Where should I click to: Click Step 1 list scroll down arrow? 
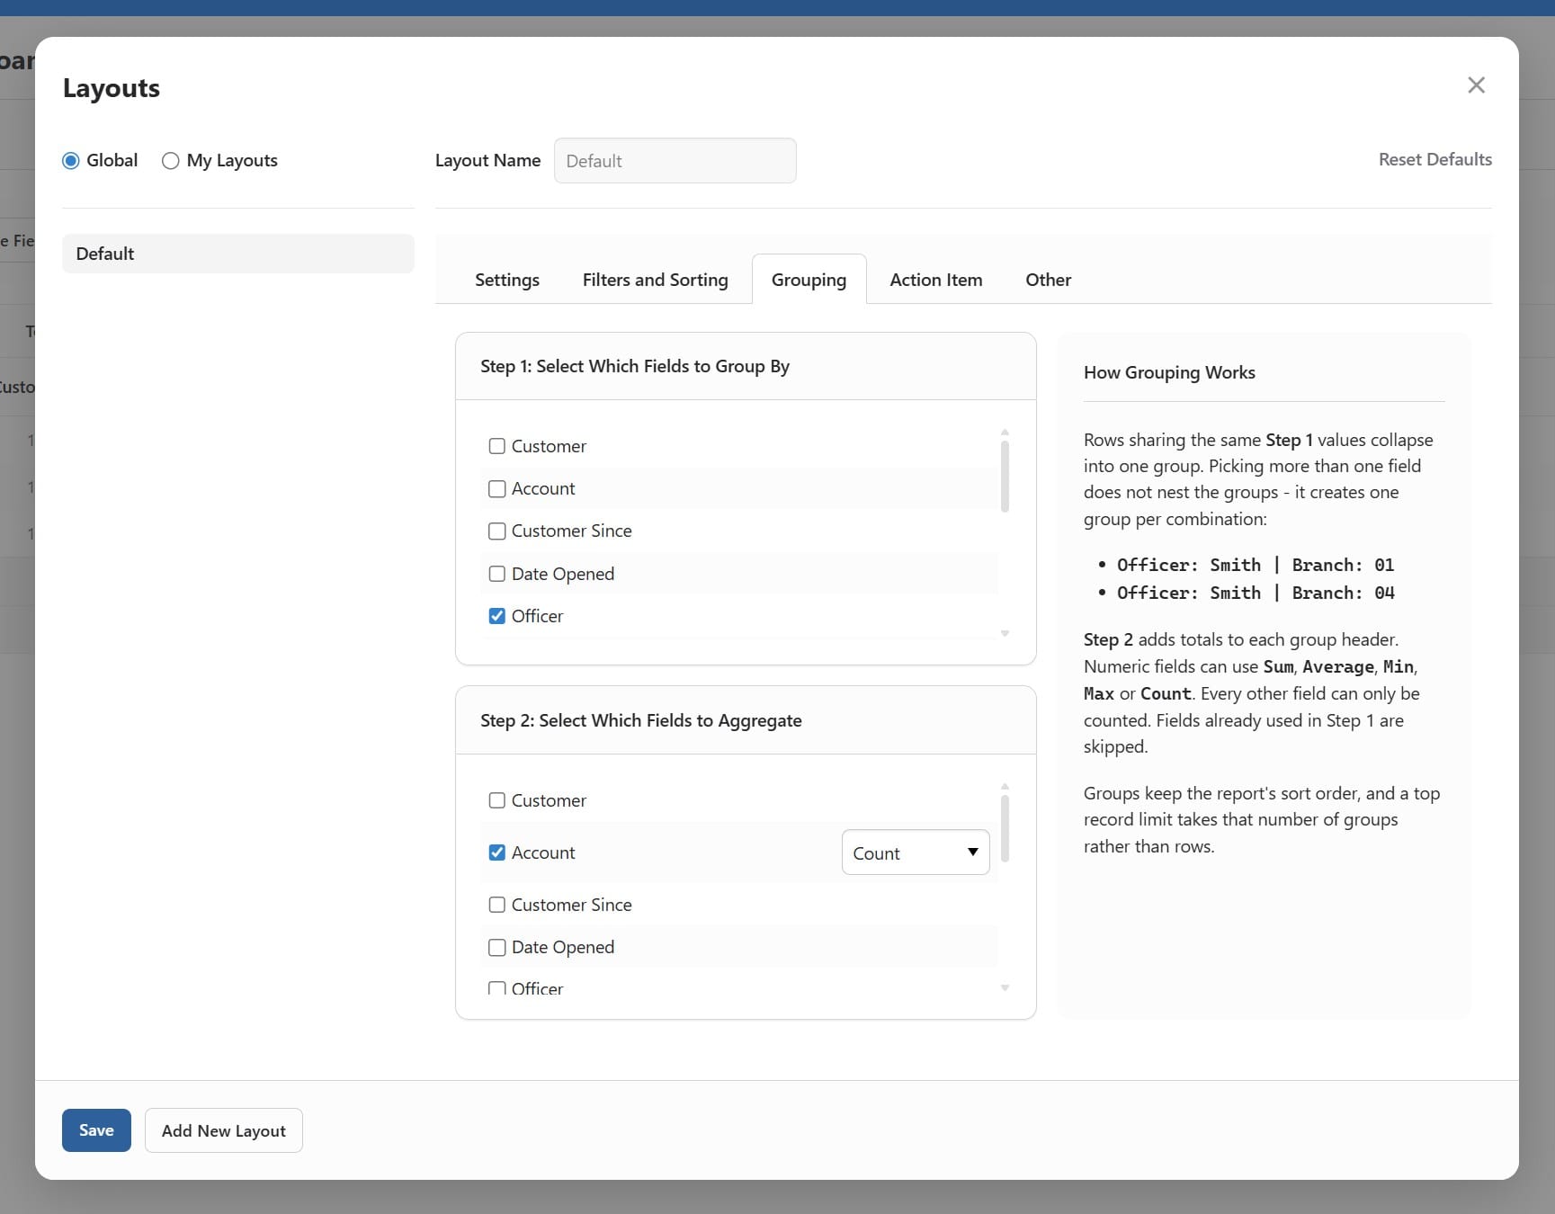(x=1005, y=634)
